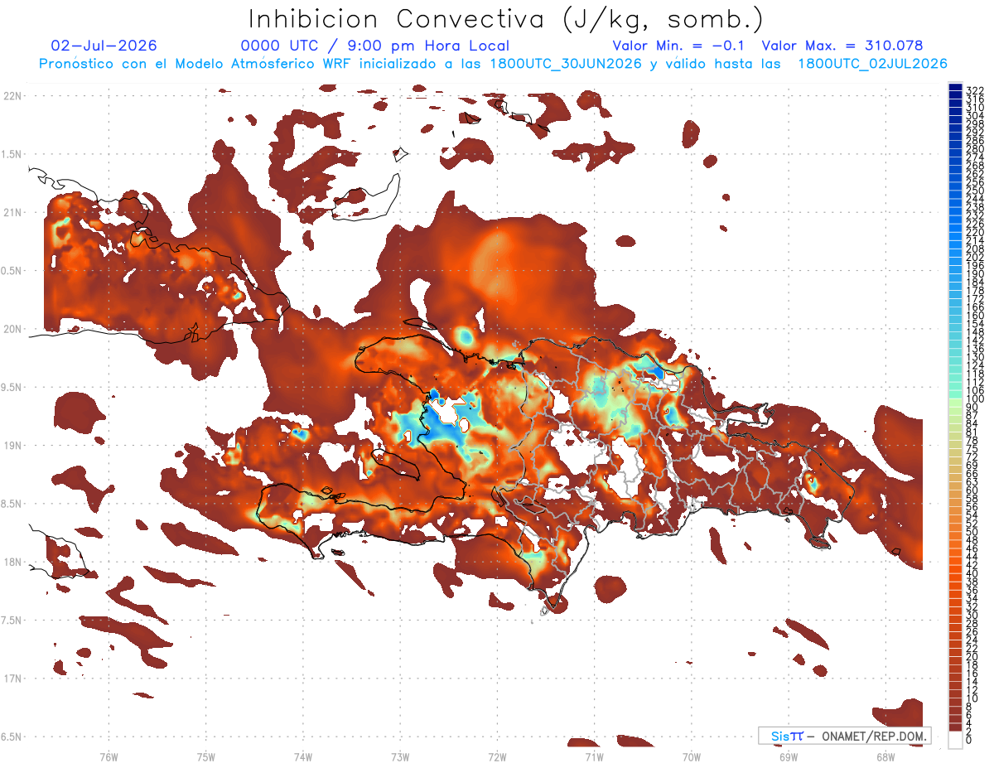
Task: Click the 'Valor Max. = 310.078' readout
Action: coord(842,46)
